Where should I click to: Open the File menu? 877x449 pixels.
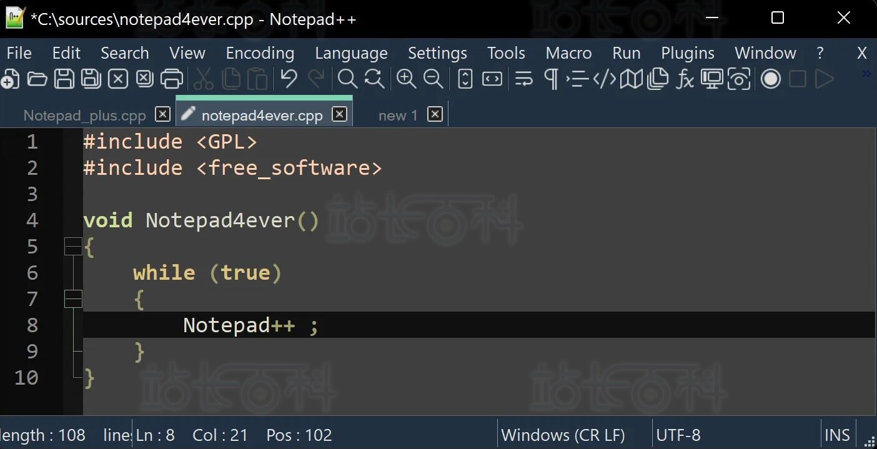19,53
